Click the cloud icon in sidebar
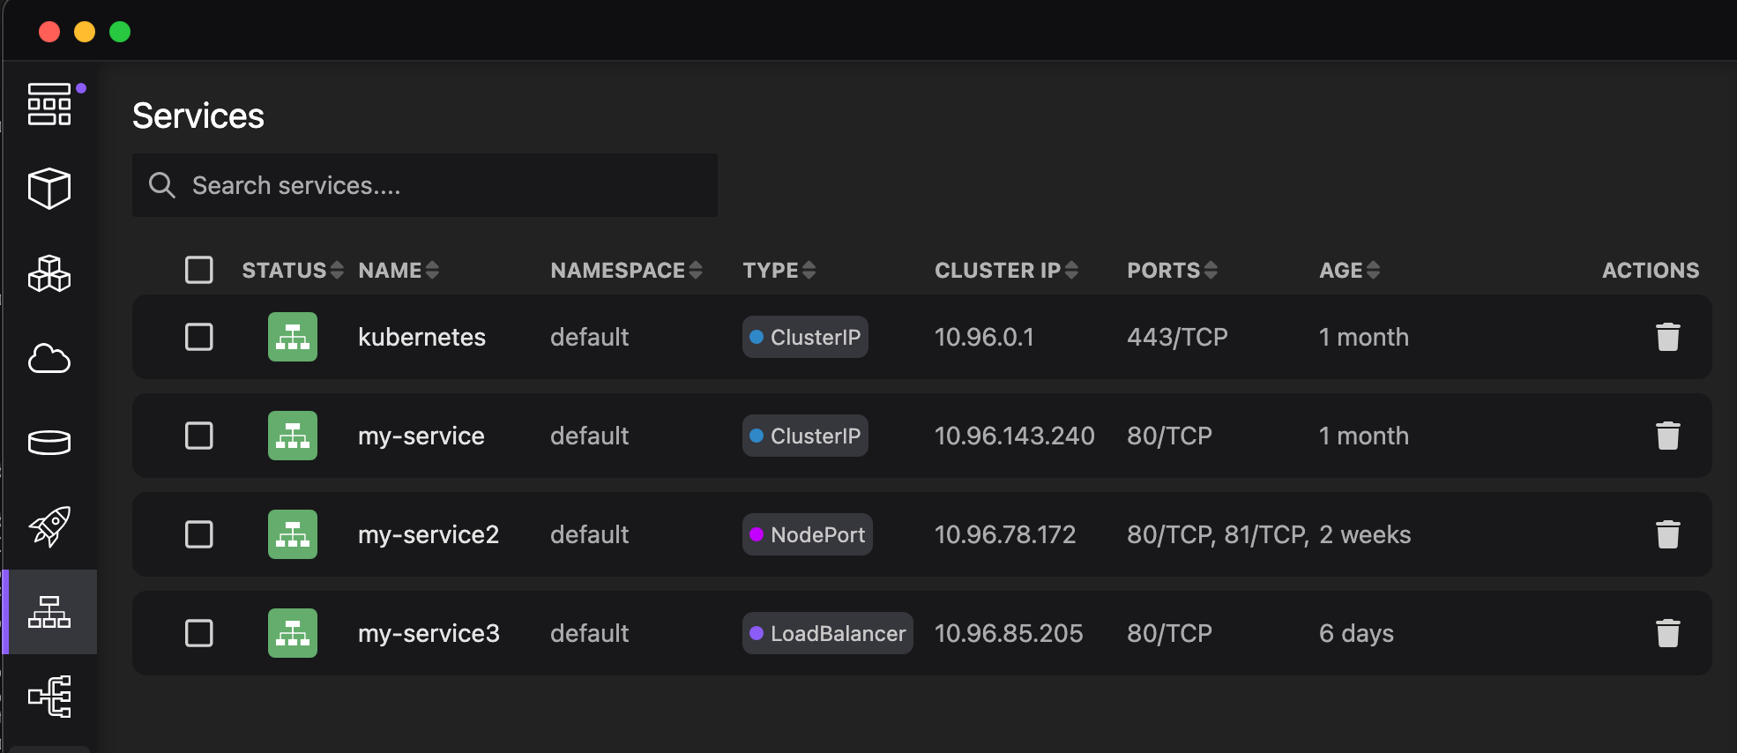The height and width of the screenshot is (753, 1737). click(49, 358)
